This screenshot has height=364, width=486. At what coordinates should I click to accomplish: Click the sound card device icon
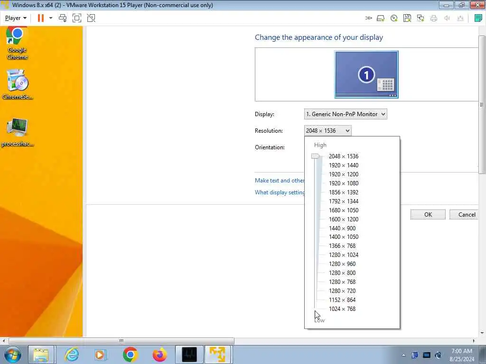click(447, 18)
